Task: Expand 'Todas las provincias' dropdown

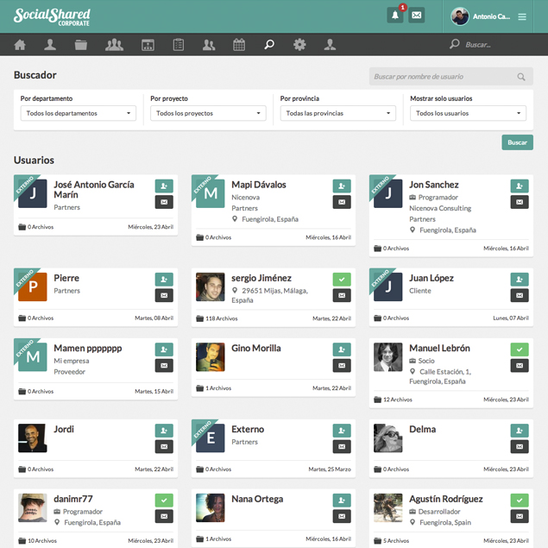Action: click(338, 113)
